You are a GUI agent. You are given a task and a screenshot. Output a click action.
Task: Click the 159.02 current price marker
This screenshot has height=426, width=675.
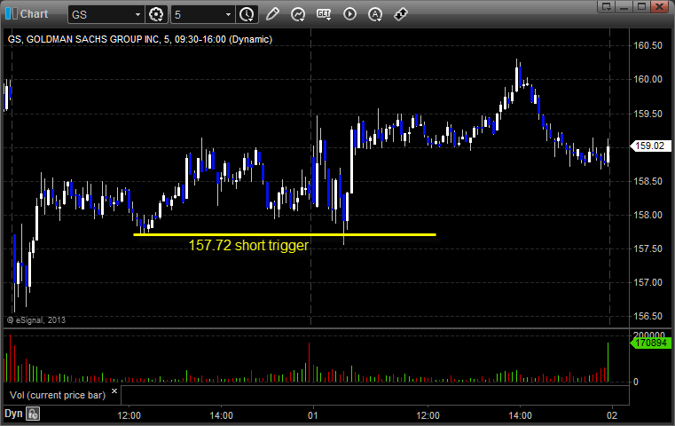pyautogui.click(x=649, y=146)
